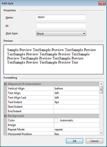This screenshot has width=107, height=147.
Task: Click the formatting list scrollbar thumb
Action: [x=101, y=90]
